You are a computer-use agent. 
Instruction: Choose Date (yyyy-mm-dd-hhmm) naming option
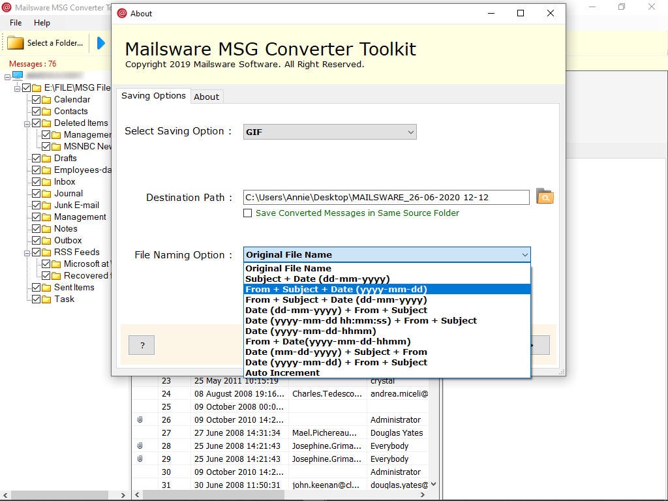387,331
